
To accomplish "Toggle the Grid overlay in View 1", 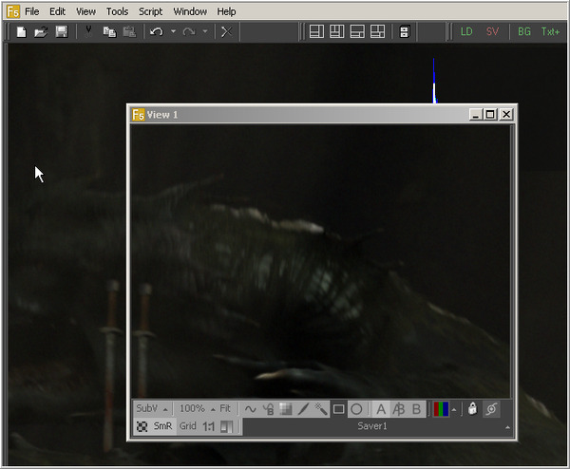I will [187, 426].
